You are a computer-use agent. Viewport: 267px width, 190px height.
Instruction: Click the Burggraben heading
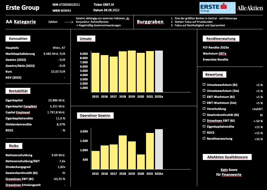point(150,22)
